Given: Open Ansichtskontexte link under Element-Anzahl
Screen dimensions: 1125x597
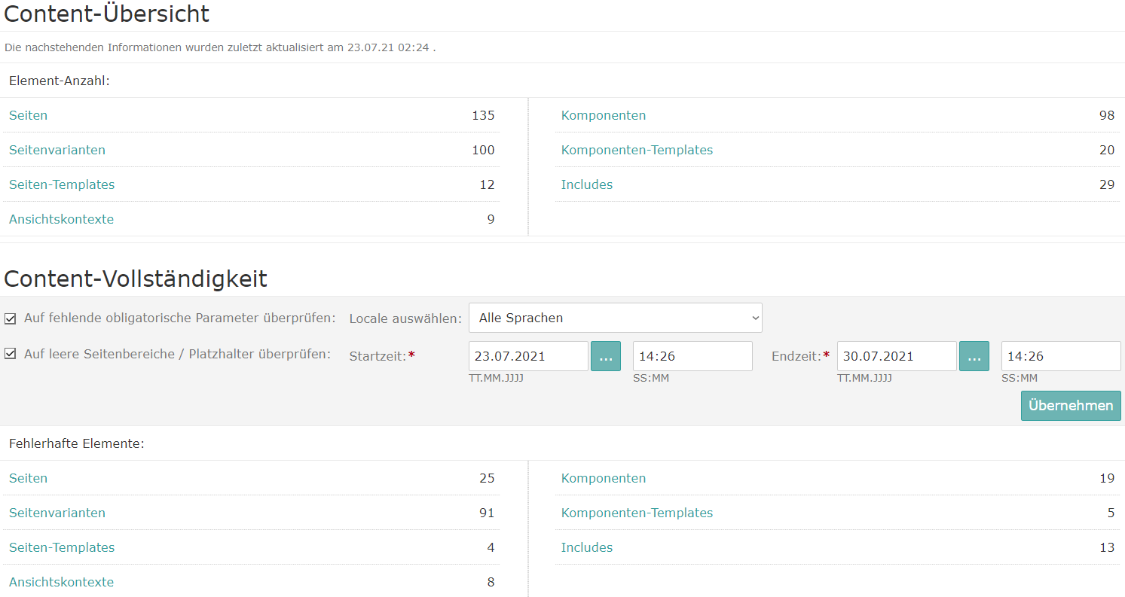Looking at the screenshot, I should (61, 219).
